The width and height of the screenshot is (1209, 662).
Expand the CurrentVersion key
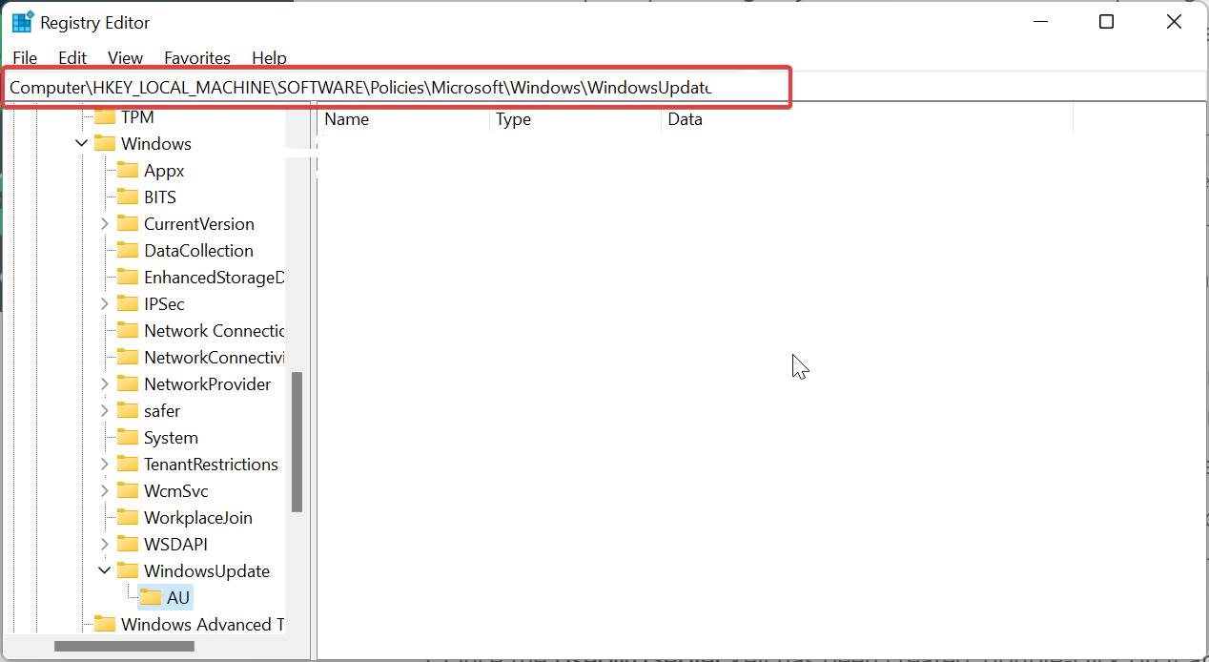pos(105,224)
